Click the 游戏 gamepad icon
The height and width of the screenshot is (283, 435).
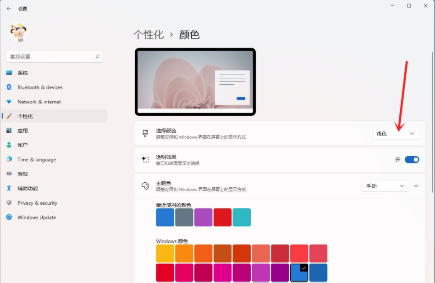pos(9,174)
